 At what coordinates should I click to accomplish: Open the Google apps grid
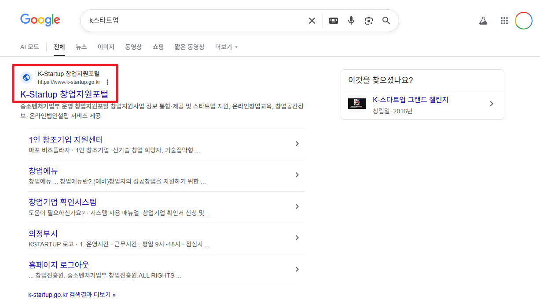click(x=504, y=20)
